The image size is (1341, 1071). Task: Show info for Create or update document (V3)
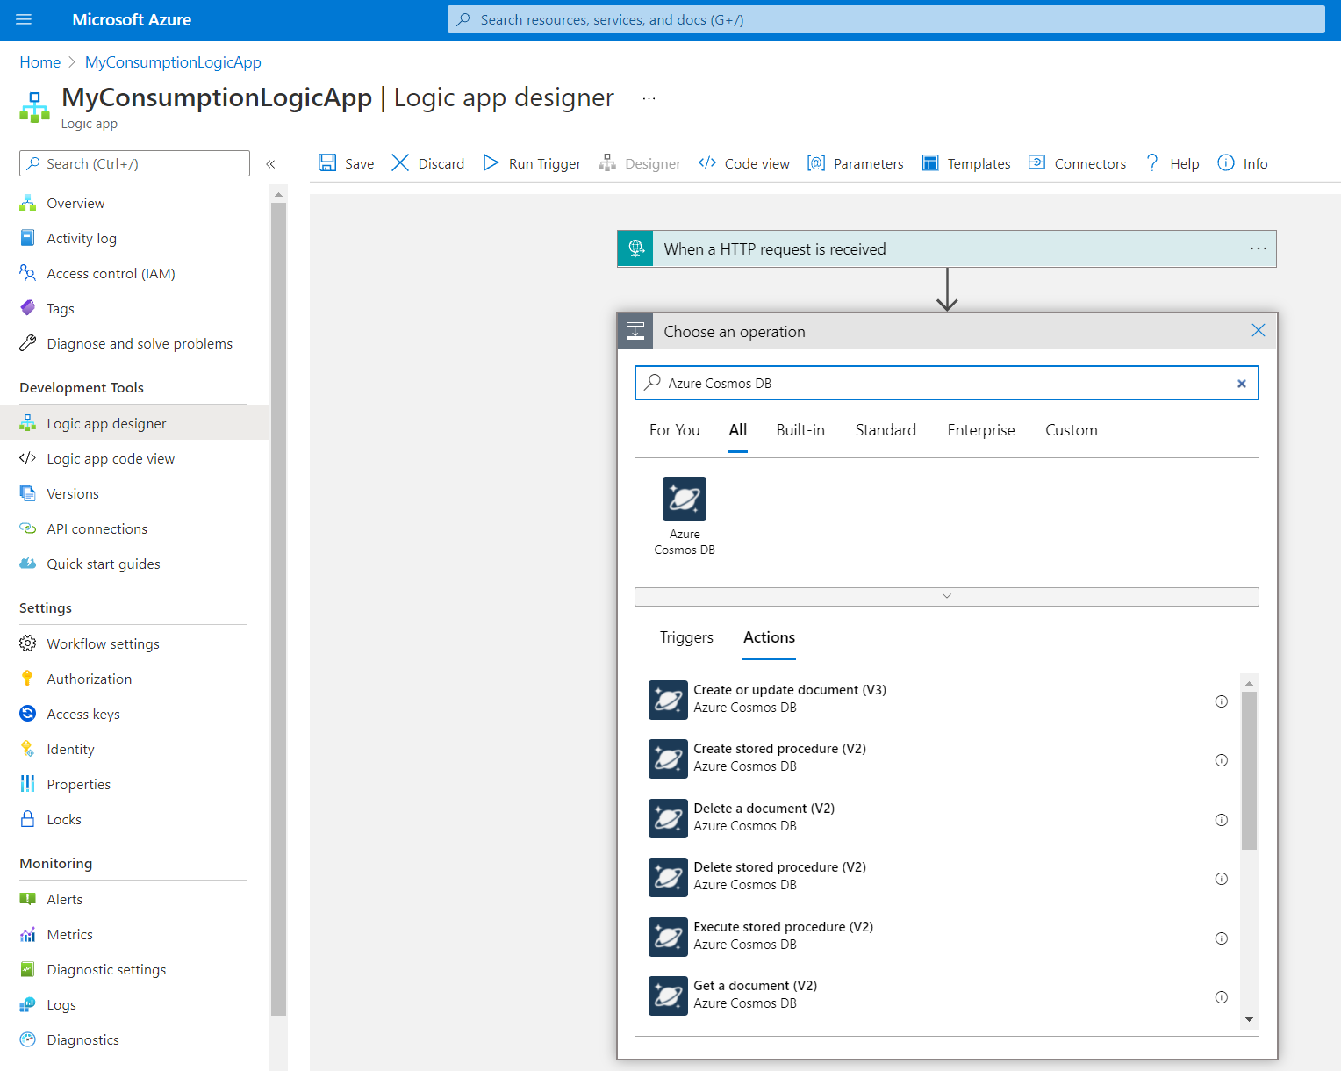pos(1221,701)
